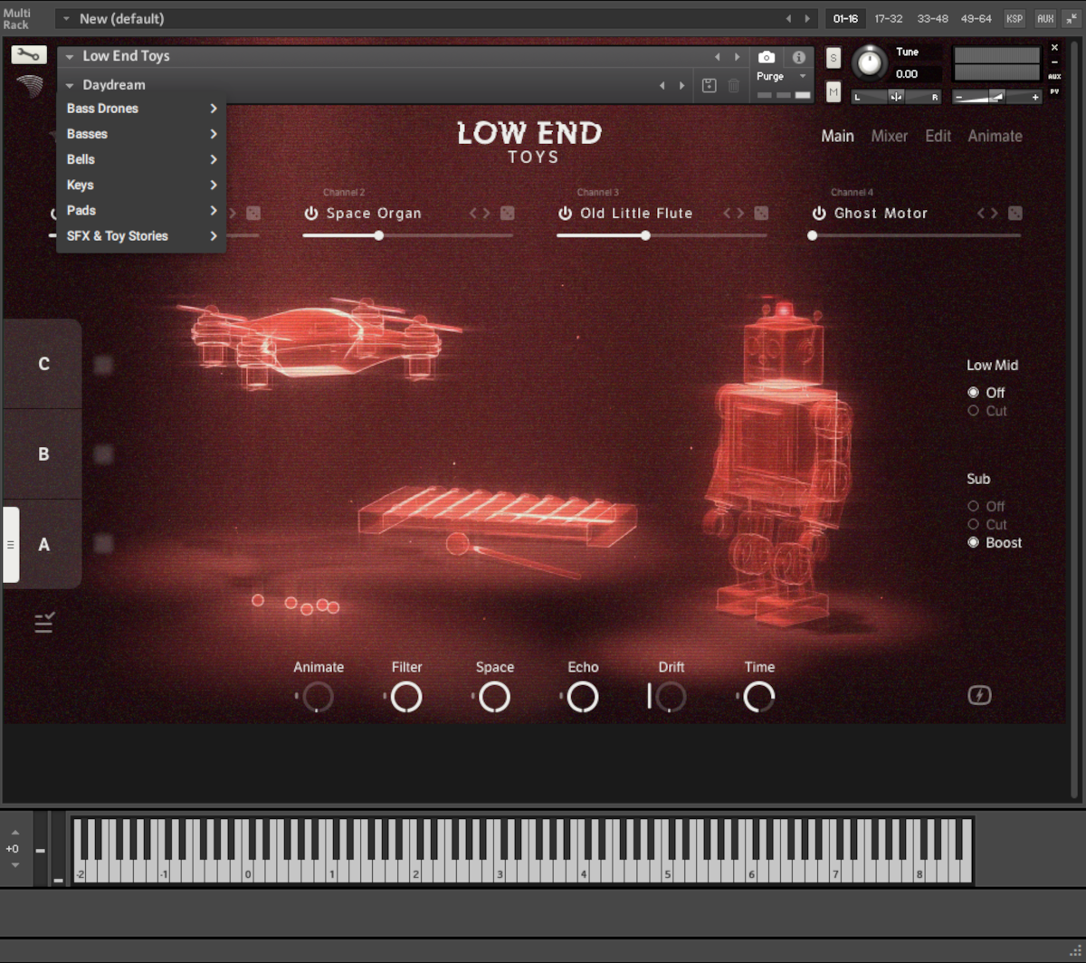Expand the Basses submenu
The height and width of the screenshot is (963, 1086).
click(x=141, y=134)
